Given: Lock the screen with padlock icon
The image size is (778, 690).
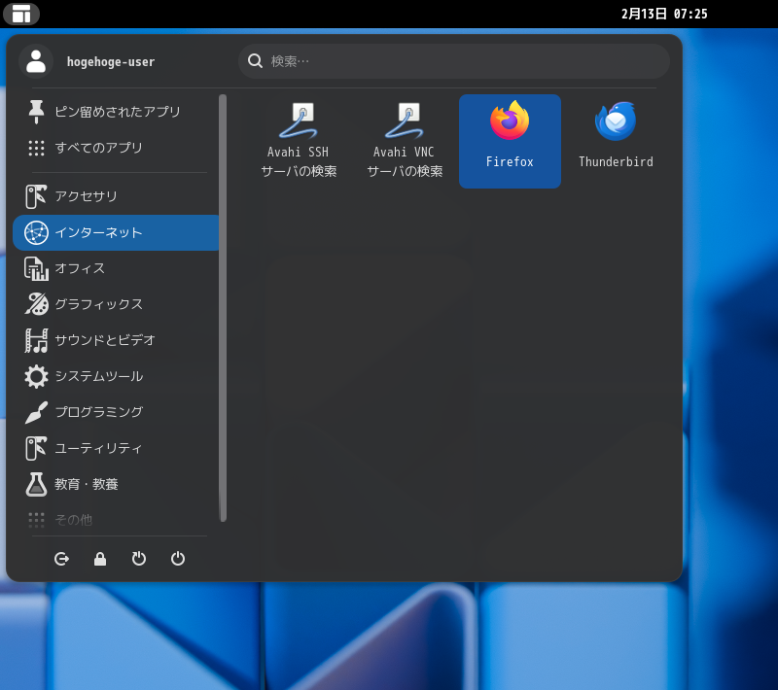Looking at the screenshot, I should (100, 559).
